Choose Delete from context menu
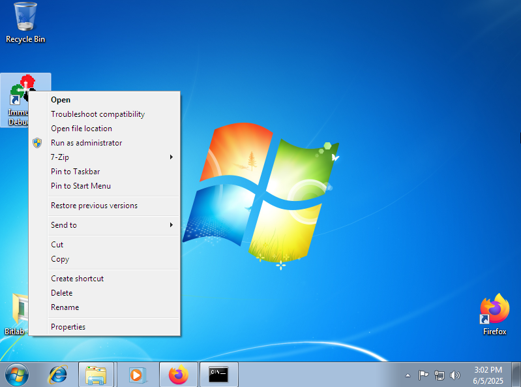Viewport: 521px width, 387px height. pos(105,293)
